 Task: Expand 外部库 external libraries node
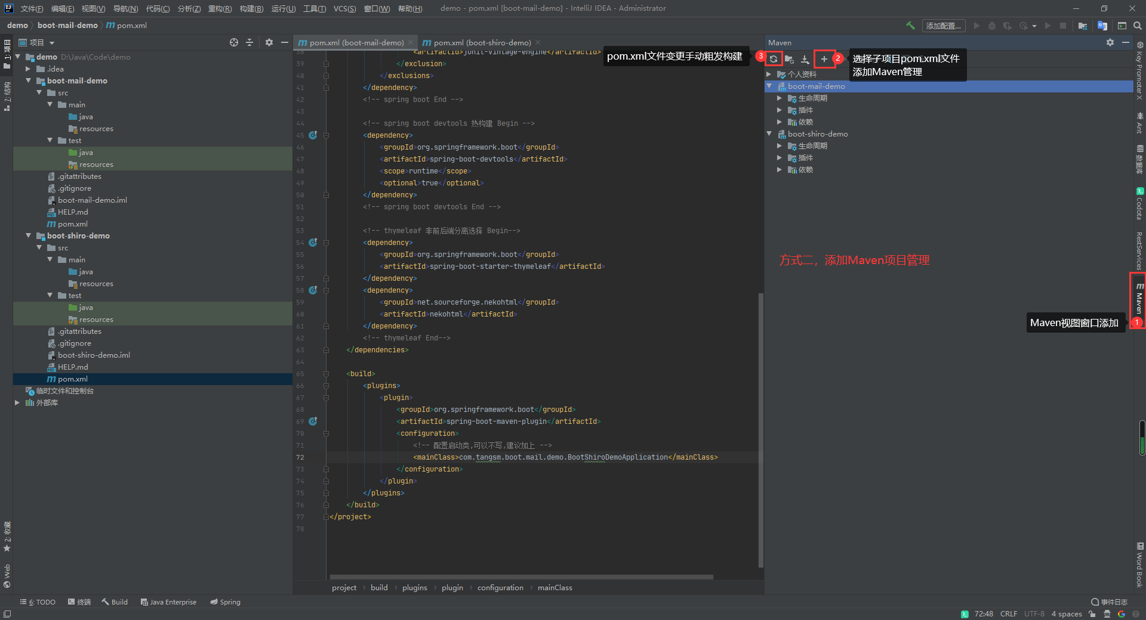coord(17,402)
